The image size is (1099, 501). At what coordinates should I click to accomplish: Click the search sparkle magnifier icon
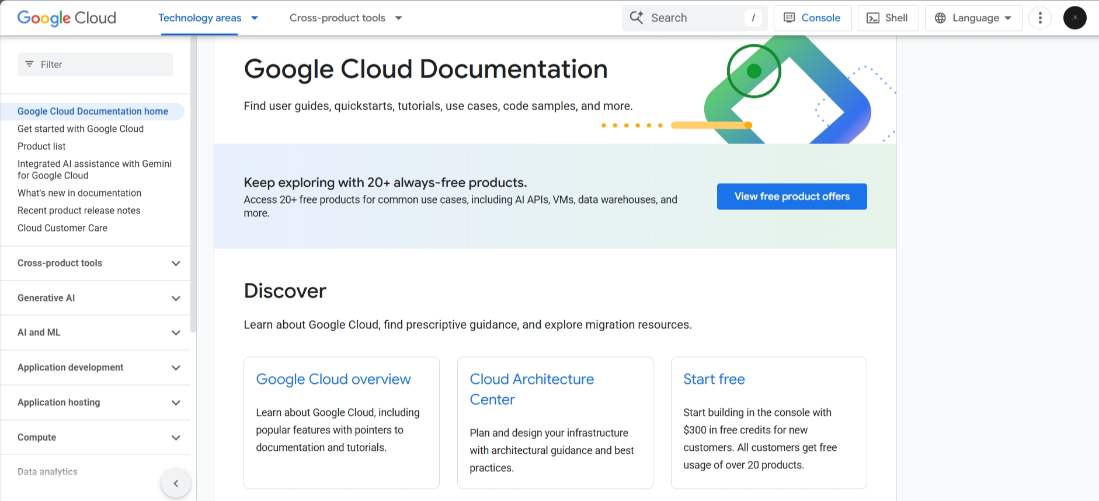pyautogui.click(x=637, y=17)
